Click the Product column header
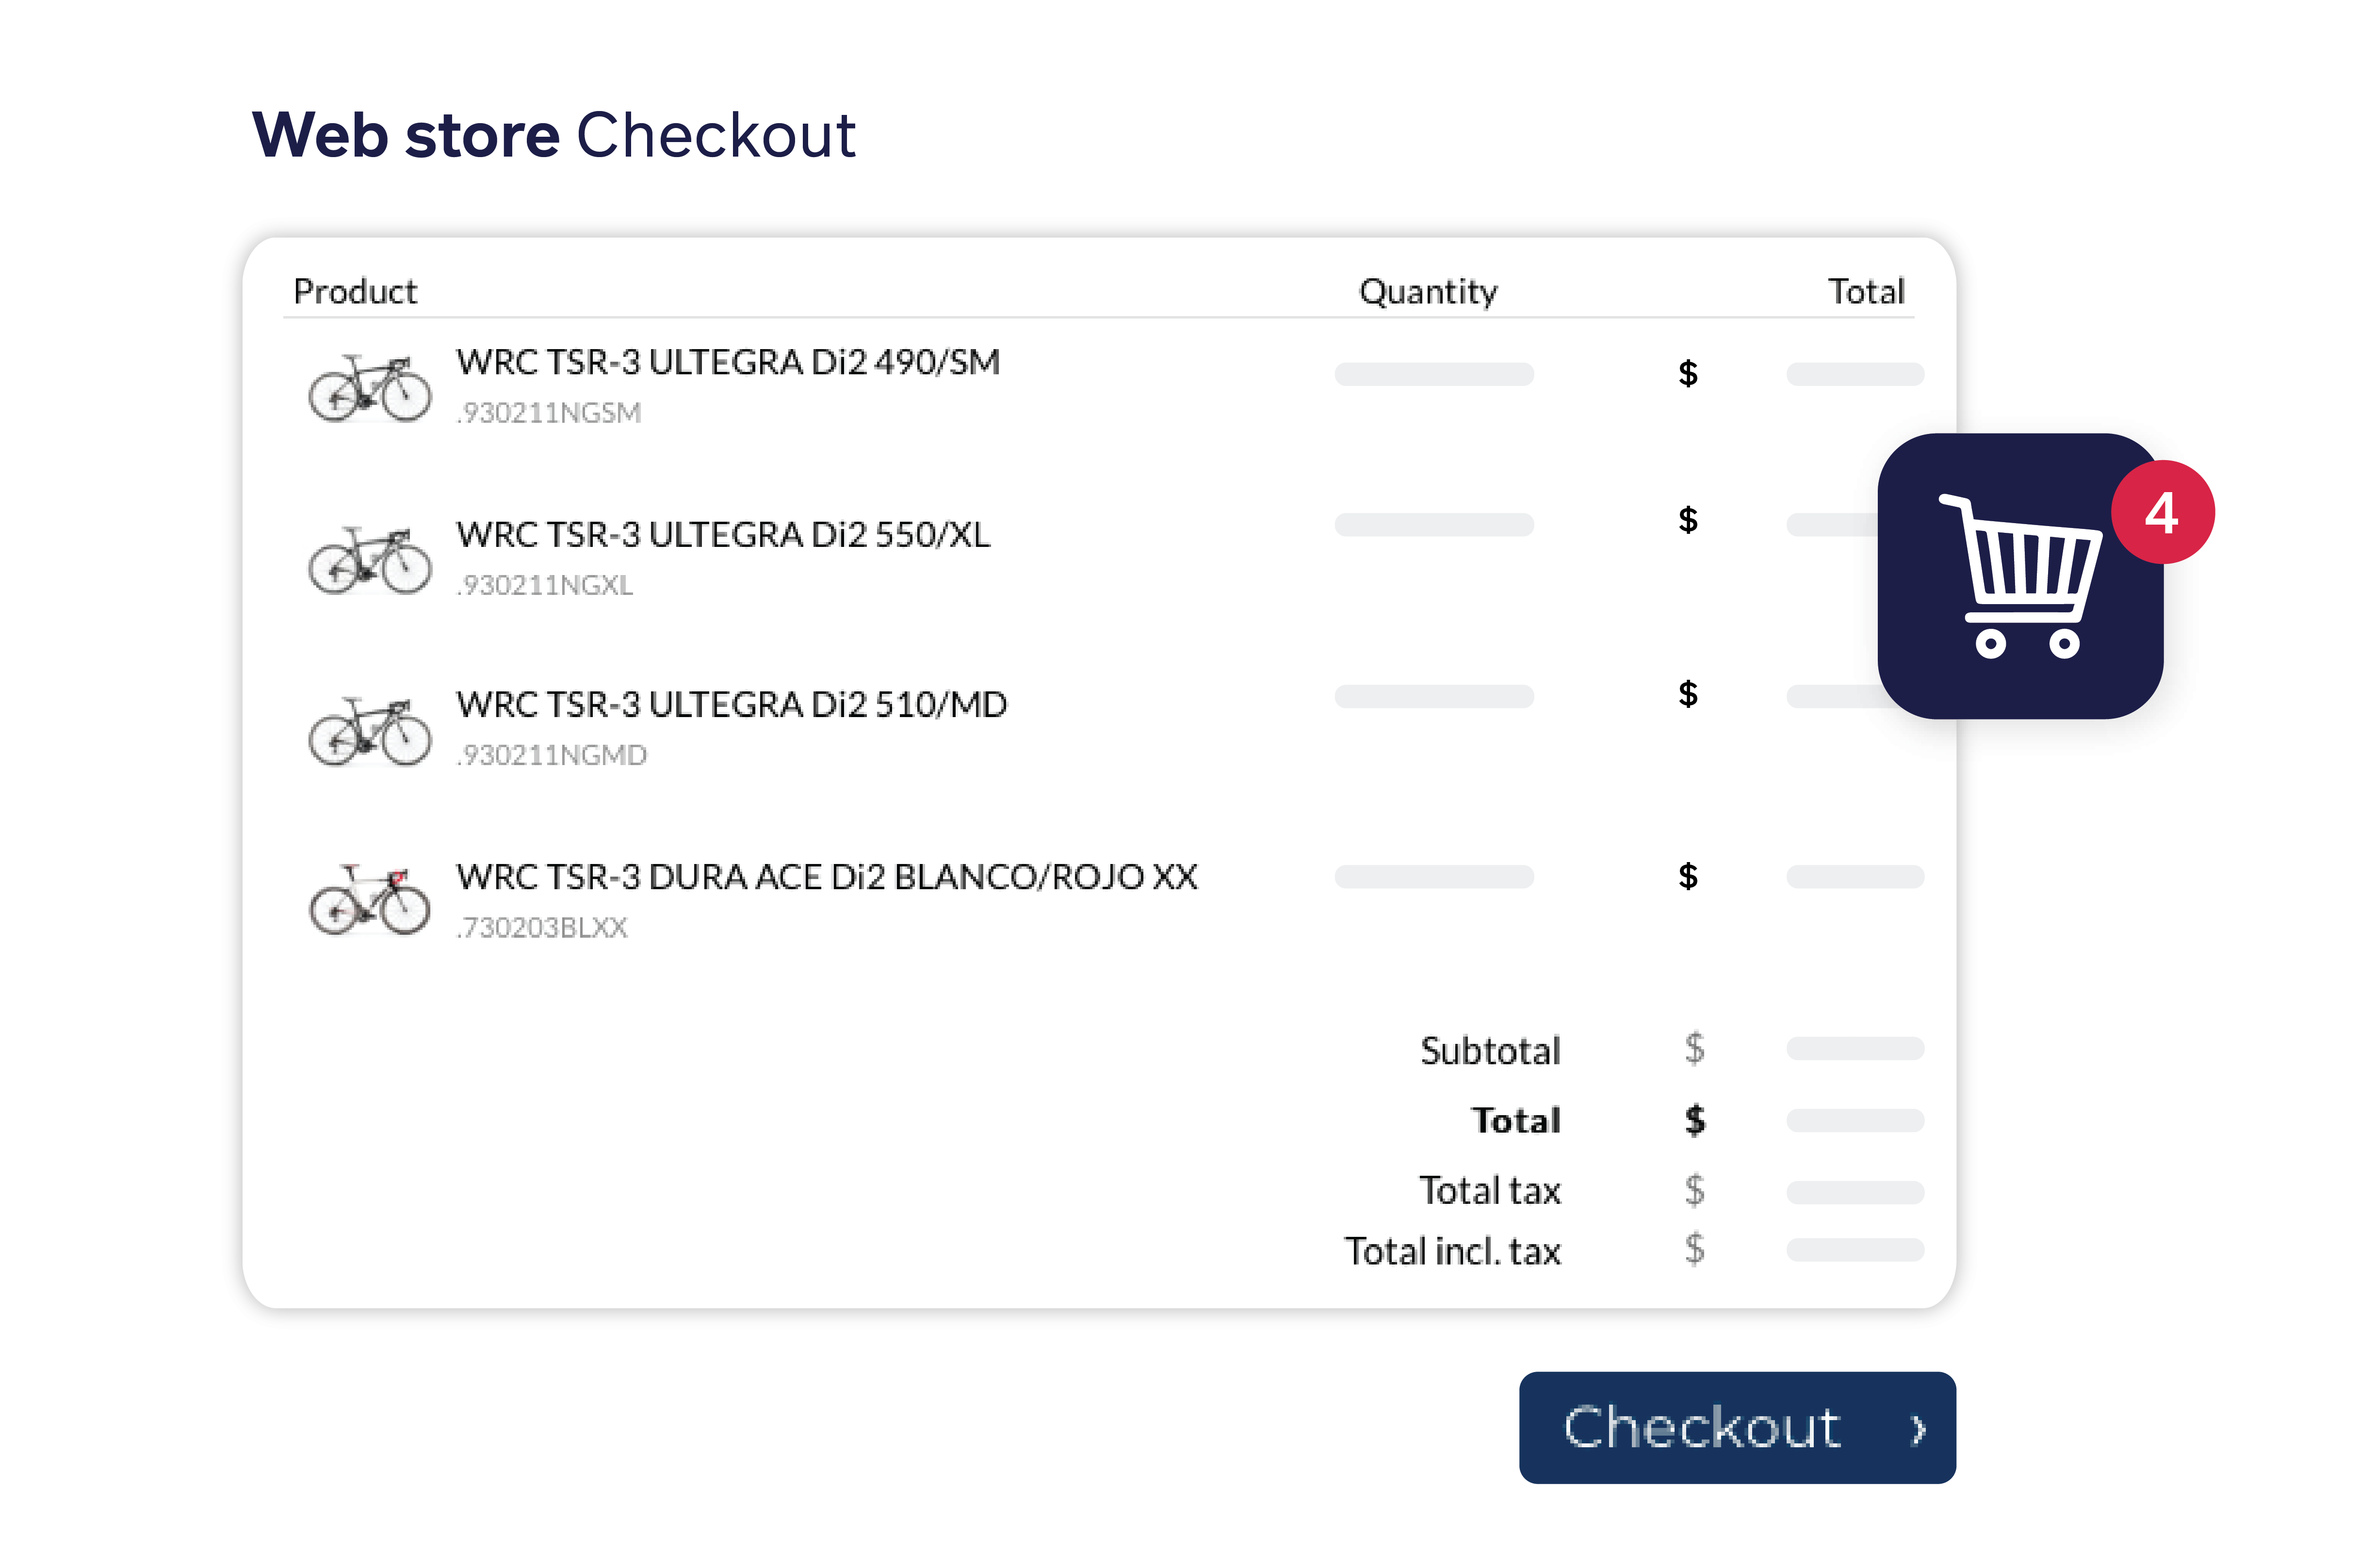Image resolution: width=2359 pixels, height=1568 pixels. coord(355,291)
